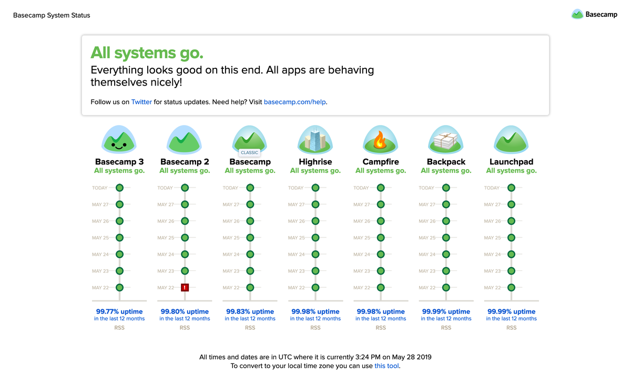
Task: Select the Highrise product title
Action: (315, 162)
